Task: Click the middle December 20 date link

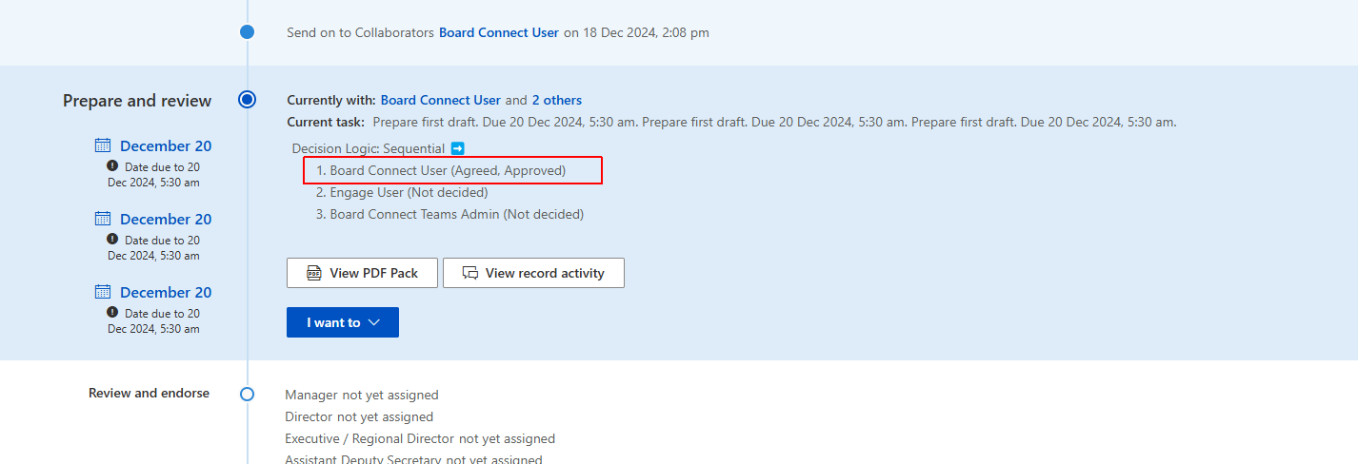Action: click(166, 219)
